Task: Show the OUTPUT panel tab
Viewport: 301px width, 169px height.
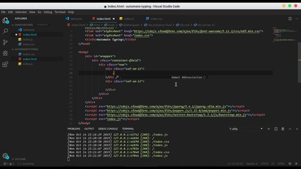Action: [89, 129]
